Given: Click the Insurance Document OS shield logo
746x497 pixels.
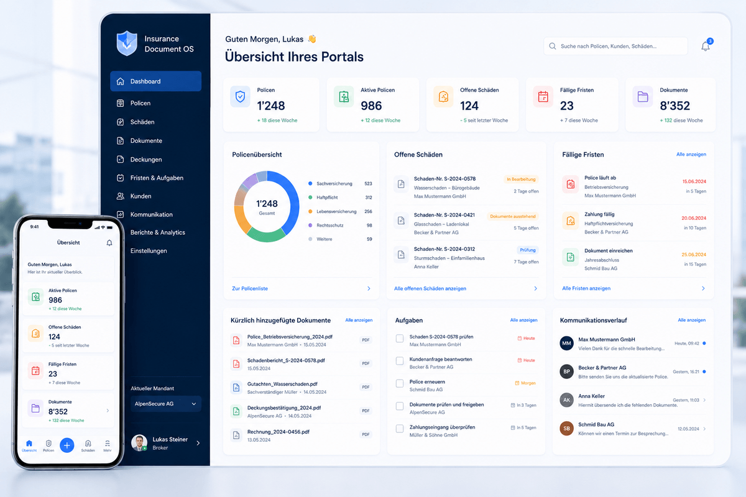Looking at the screenshot, I should click(127, 43).
